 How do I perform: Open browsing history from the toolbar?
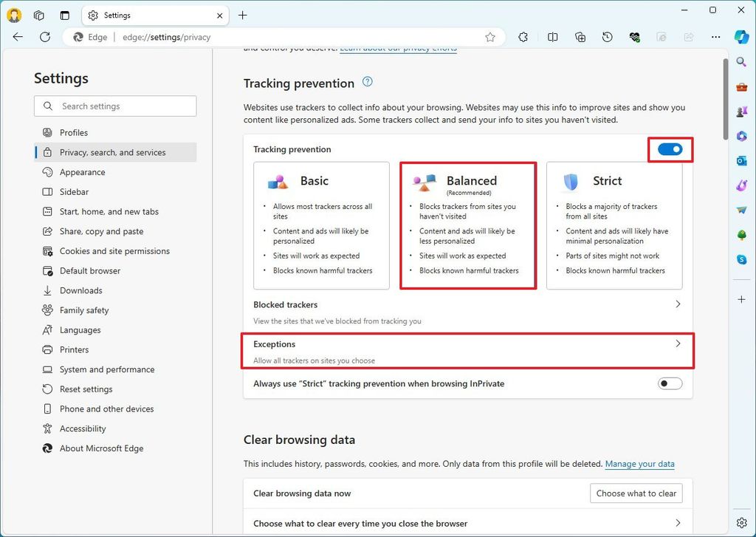(x=607, y=37)
